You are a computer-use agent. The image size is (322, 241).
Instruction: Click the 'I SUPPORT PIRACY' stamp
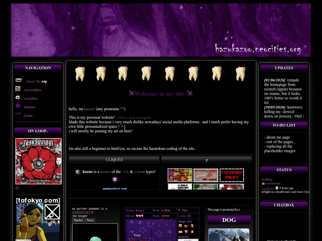tap(231, 175)
